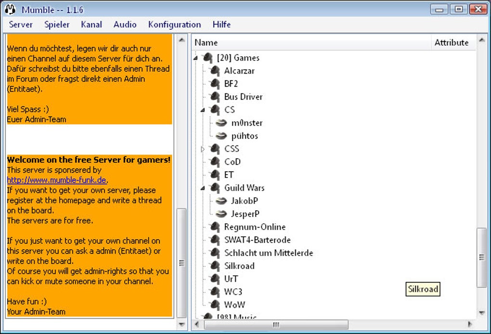Open the Audio menu

[125, 25]
